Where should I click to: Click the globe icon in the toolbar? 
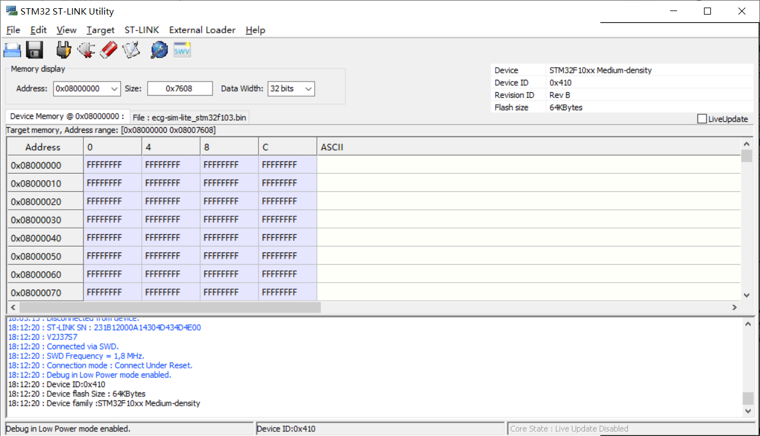159,50
